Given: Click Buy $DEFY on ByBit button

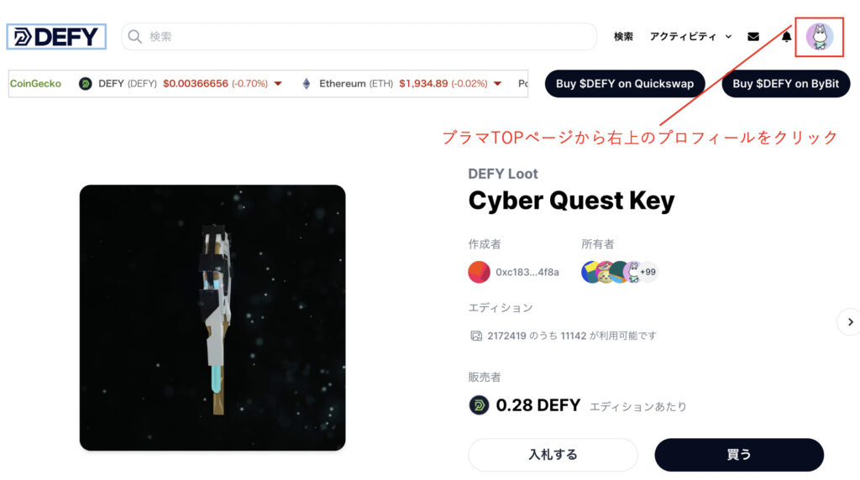Looking at the screenshot, I should click(x=785, y=84).
